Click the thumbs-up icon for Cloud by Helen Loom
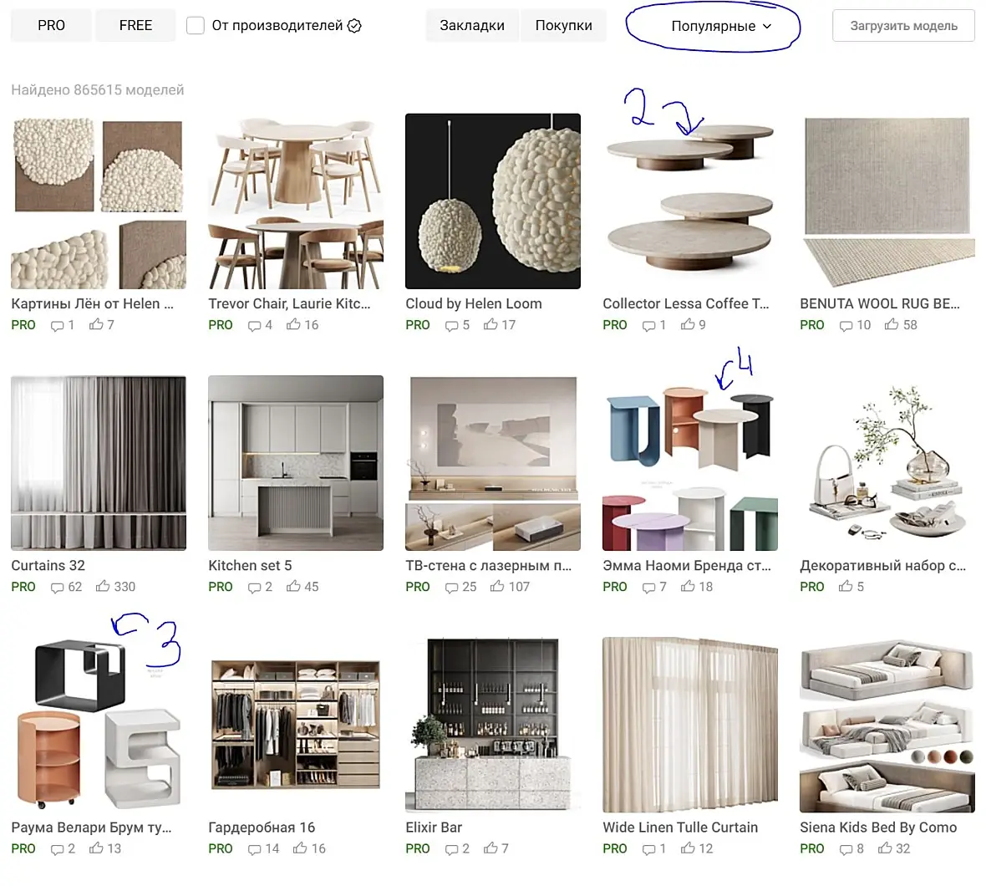The image size is (986, 886). pos(490,324)
